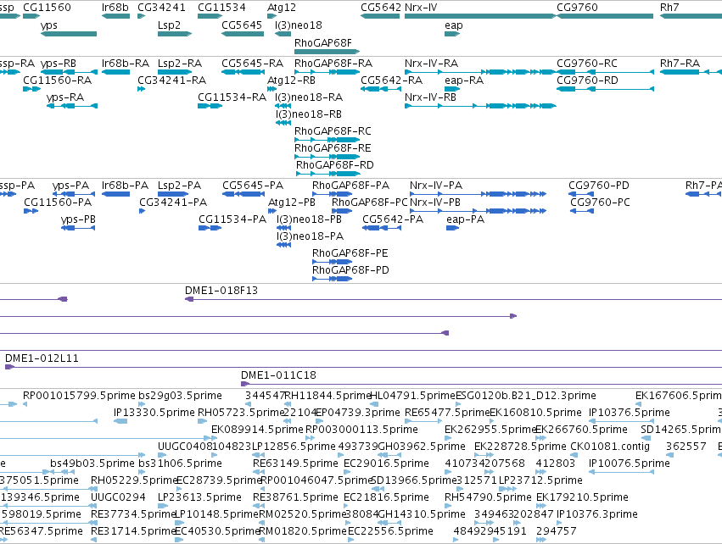
Task: Select EST CK01081.contig label
Action: (x=610, y=446)
